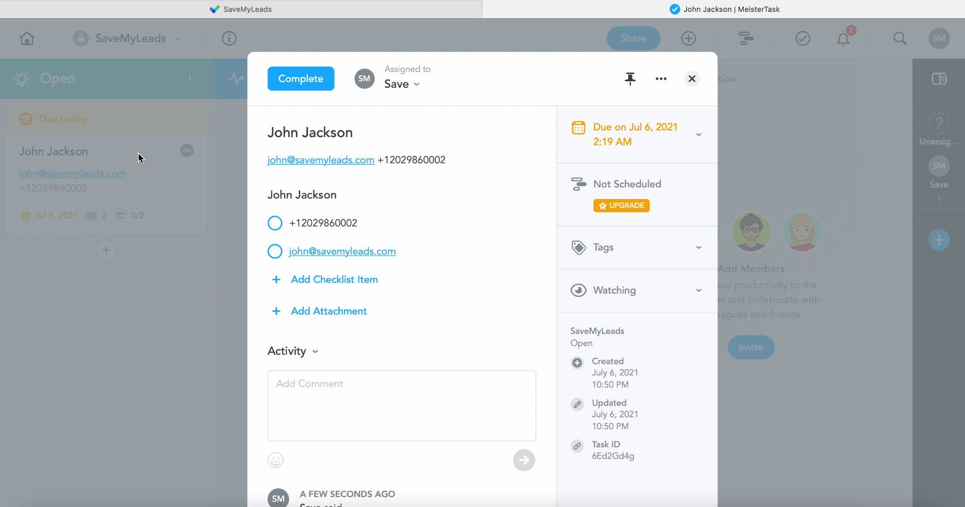Click into the Add Comment field
This screenshot has width=965, height=507.
[x=401, y=406]
